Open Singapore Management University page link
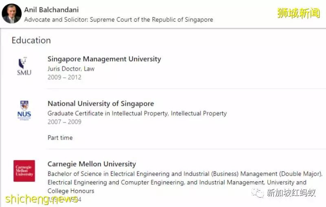This screenshot has width=326, height=207. tap(104, 59)
